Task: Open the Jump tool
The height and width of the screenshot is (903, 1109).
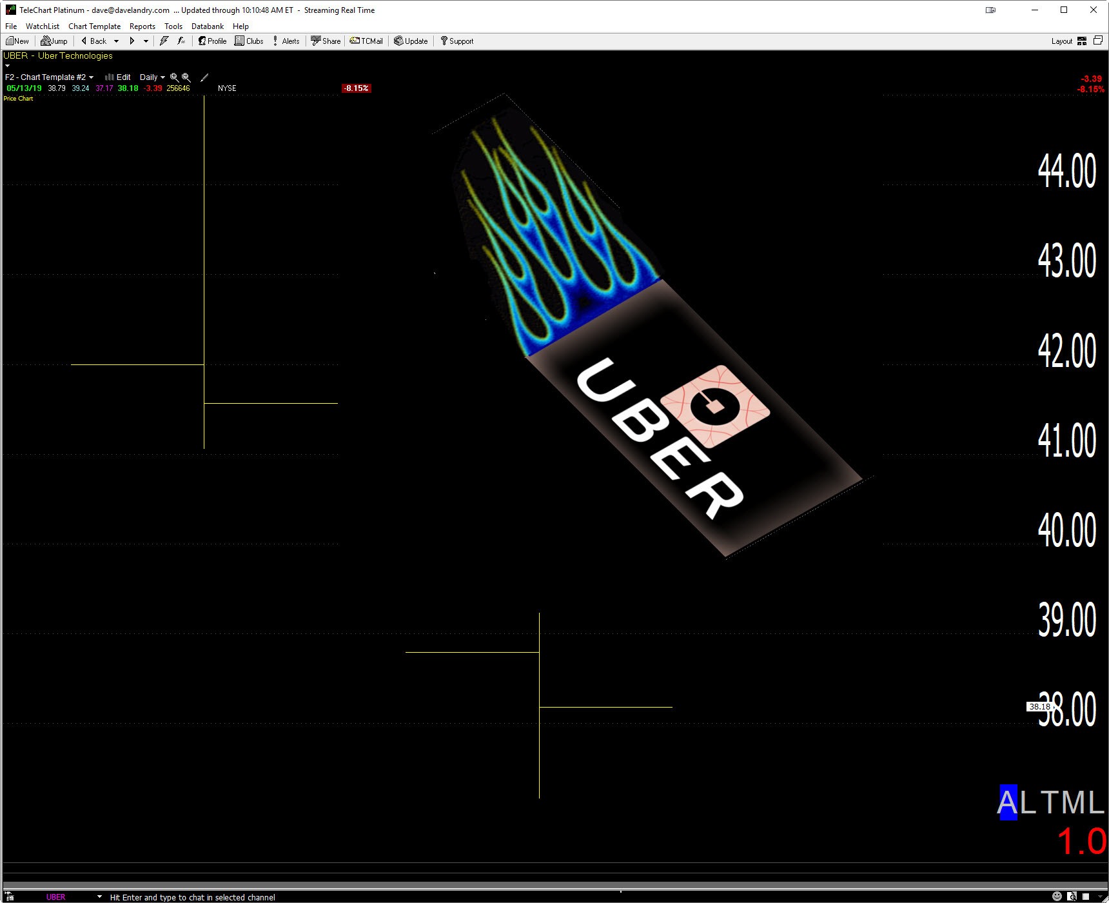Action: (54, 41)
